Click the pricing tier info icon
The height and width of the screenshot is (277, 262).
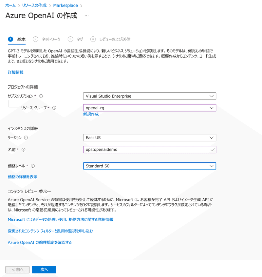pos(34,166)
